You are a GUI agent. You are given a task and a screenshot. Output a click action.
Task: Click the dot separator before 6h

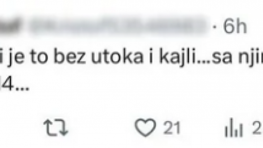coord(215,27)
